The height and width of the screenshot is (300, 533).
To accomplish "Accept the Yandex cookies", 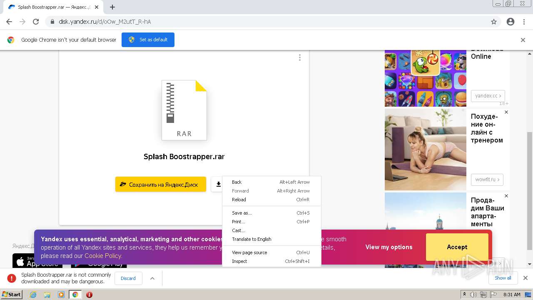I will (457, 247).
